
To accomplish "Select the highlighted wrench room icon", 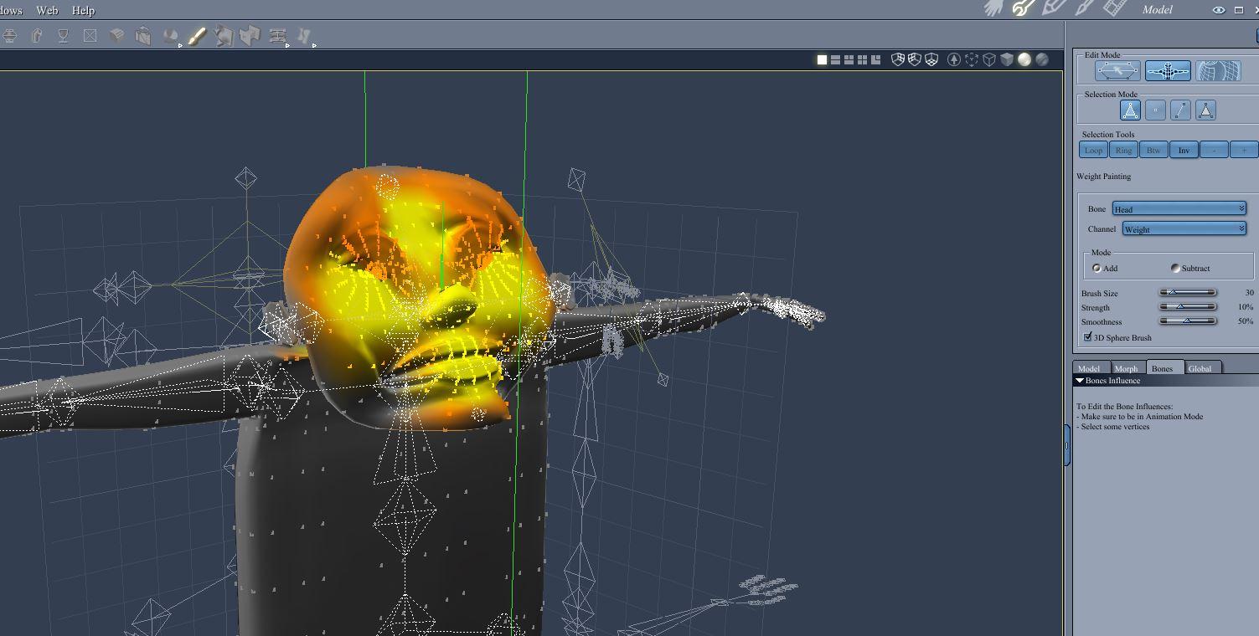I will coord(1023,8).
